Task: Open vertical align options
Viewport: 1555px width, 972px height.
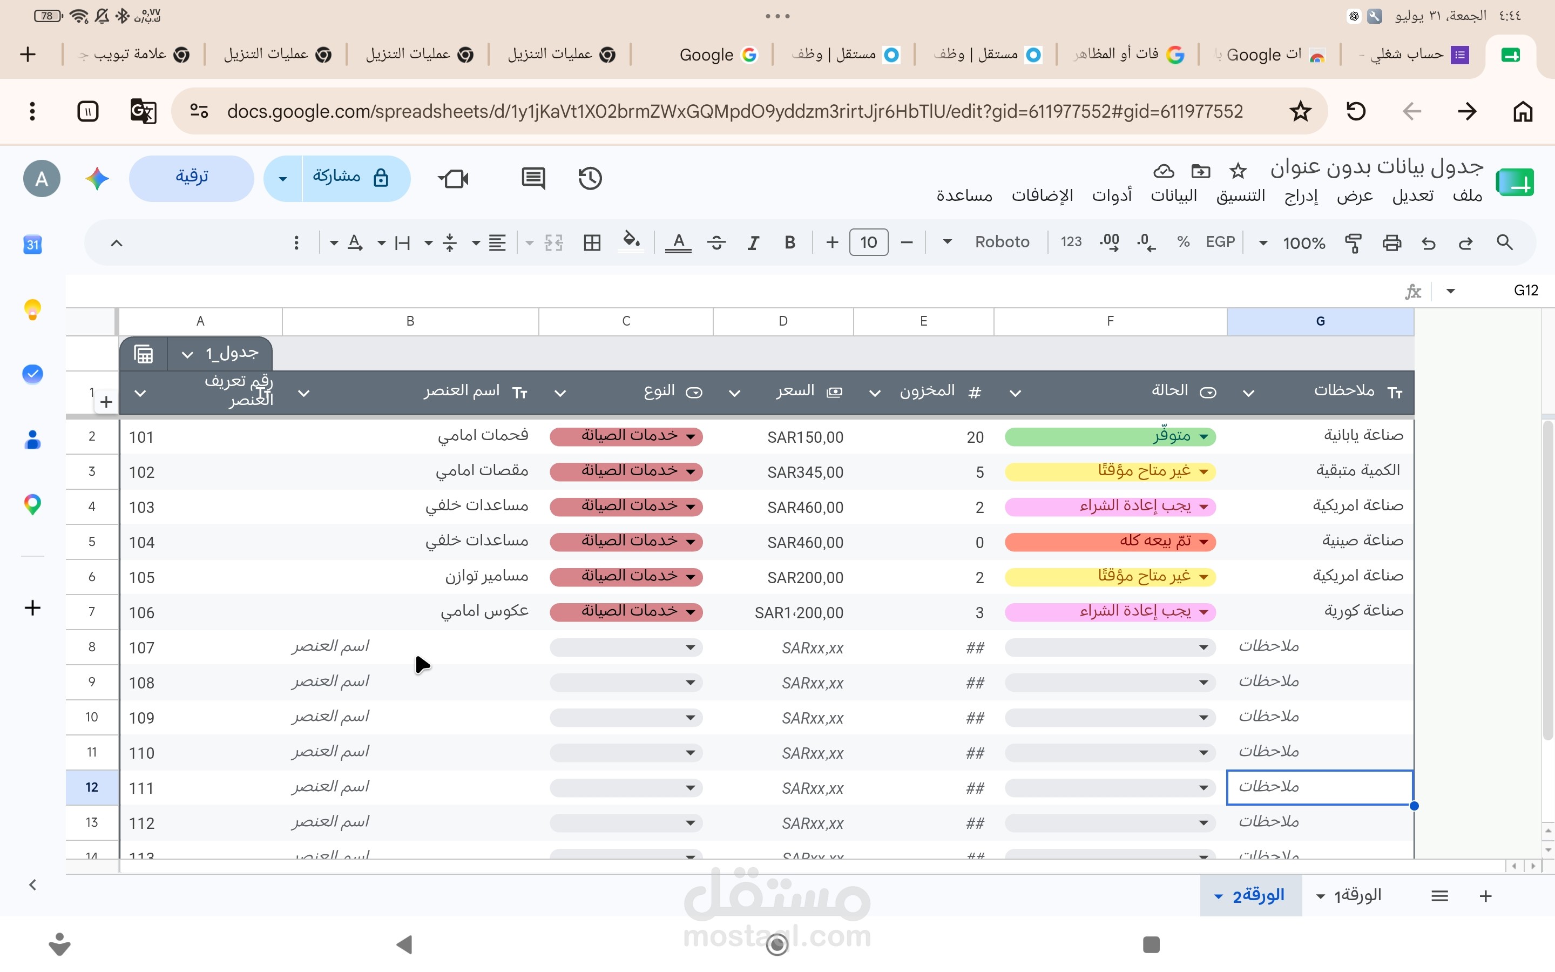Action: [450, 242]
